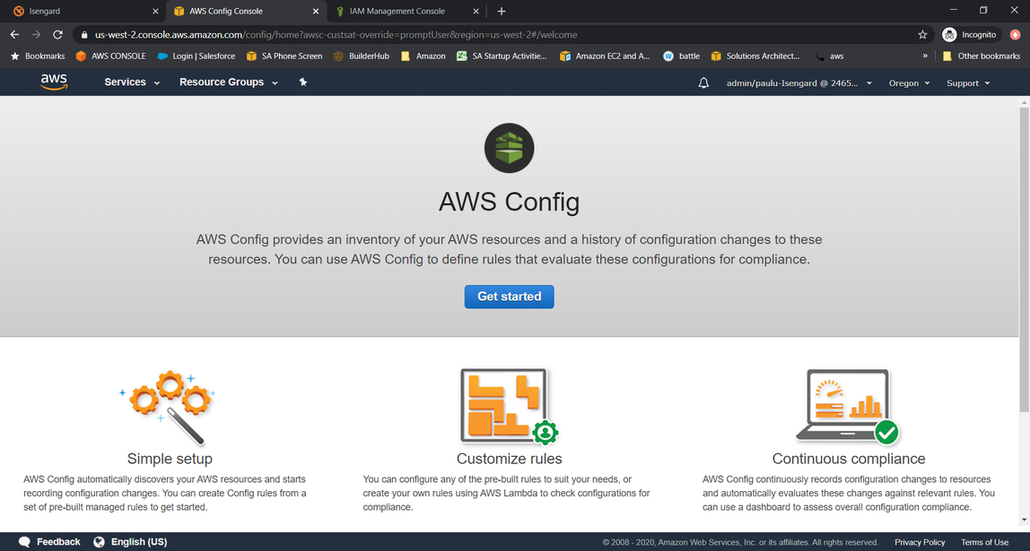Open the Amazon EC2 and A... bookmark
Screen dimensions: 1030x551
605,56
